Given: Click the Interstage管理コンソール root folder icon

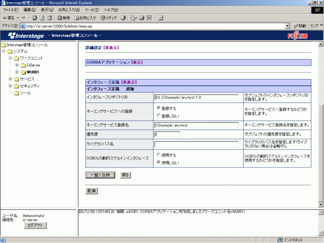Looking at the screenshot, I should point(4,45).
